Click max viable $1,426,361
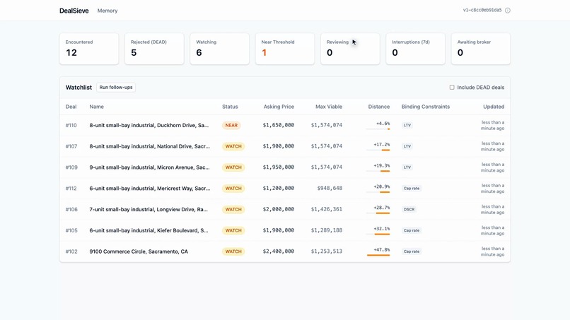Screen dimensions: 570x320 point(327,209)
